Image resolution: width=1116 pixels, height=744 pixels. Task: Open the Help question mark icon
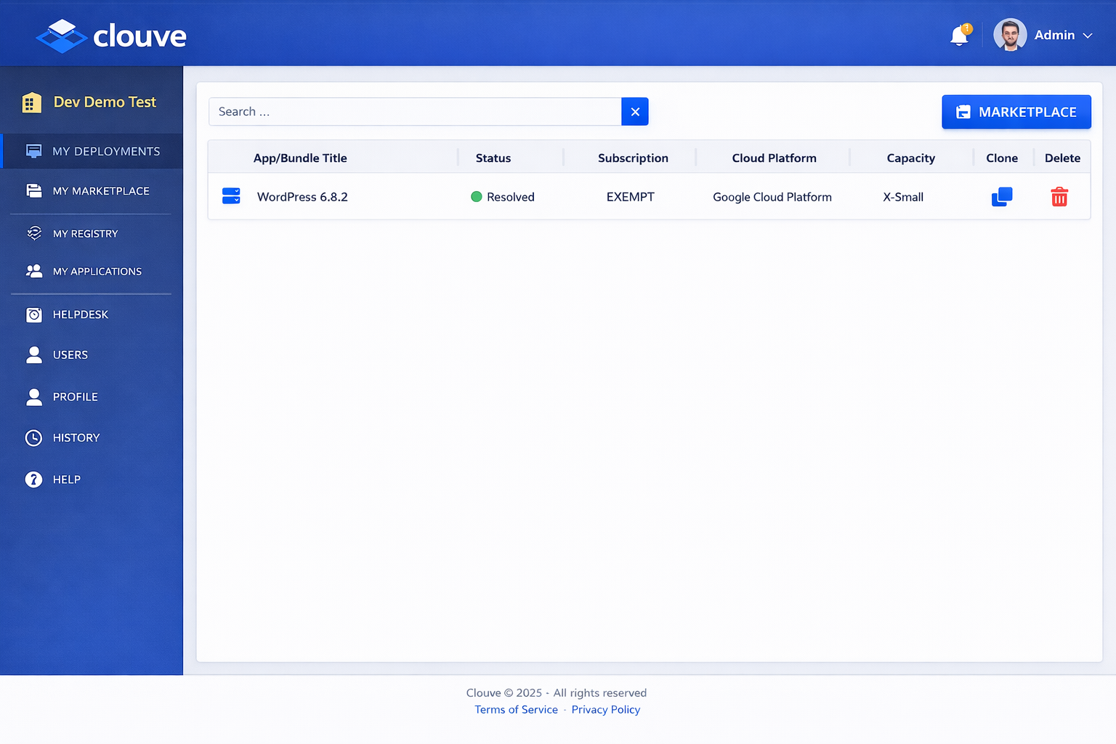(34, 480)
